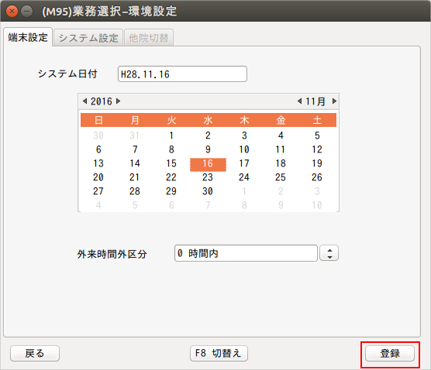Select day 25 in the calendar
Viewport: 431px width, 370px height.
281,177
